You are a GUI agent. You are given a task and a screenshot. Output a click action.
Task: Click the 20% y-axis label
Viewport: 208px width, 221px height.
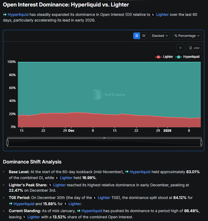point(12,114)
